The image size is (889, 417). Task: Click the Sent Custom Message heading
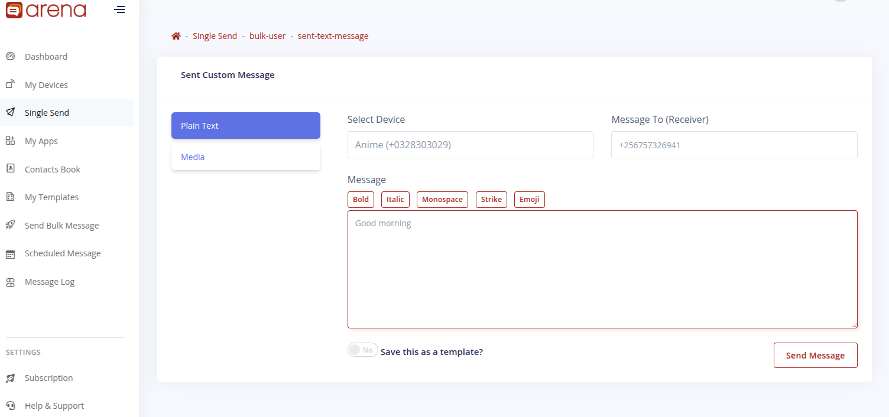[x=228, y=75]
